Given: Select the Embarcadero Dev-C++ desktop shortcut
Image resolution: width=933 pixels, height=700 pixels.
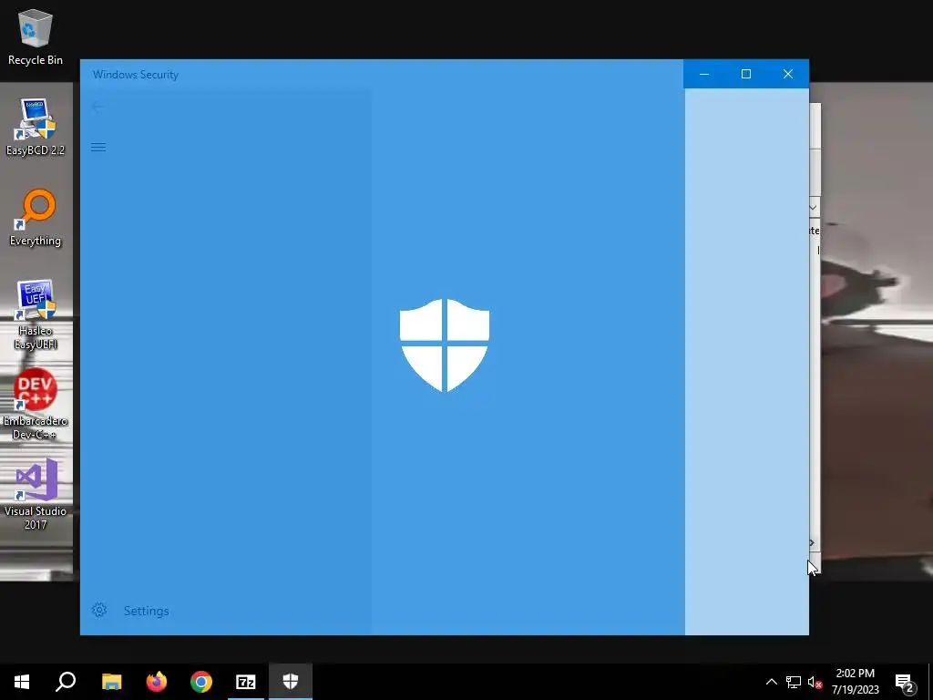Looking at the screenshot, I should (36, 405).
